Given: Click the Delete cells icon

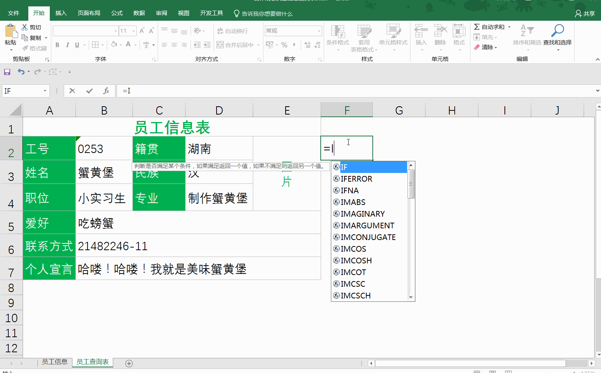Looking at the screenshot, I should coord(440,31).
